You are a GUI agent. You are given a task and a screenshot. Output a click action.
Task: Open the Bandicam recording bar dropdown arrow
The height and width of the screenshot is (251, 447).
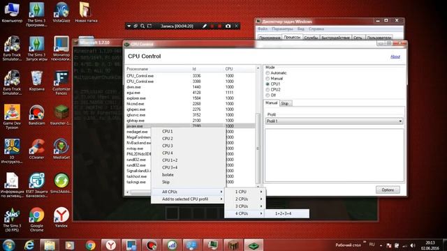click(129, 26)
